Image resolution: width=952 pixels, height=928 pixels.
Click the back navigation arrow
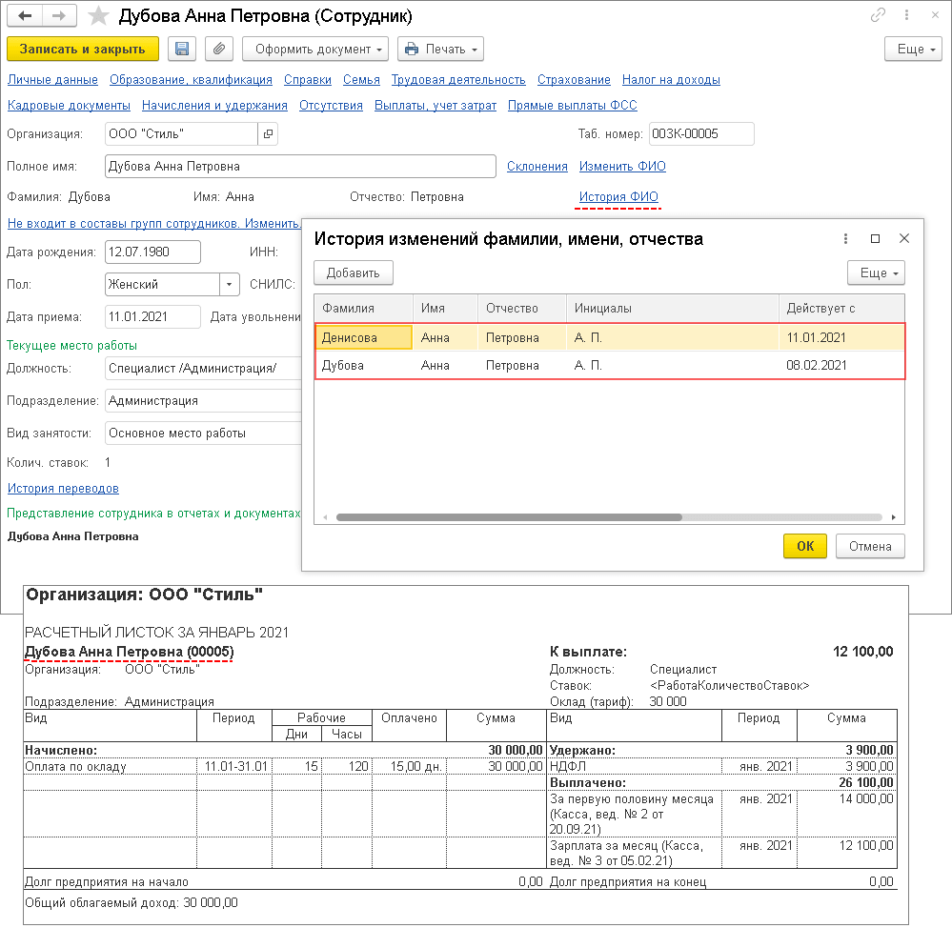[x=25, y=16]
